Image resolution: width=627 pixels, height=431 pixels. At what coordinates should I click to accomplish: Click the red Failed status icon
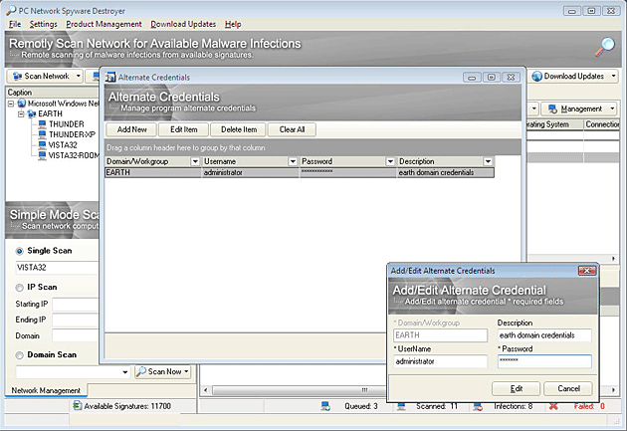(x=552, y=406)
